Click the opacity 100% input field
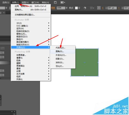Screen dimensions: 129x115 point(61,8)
